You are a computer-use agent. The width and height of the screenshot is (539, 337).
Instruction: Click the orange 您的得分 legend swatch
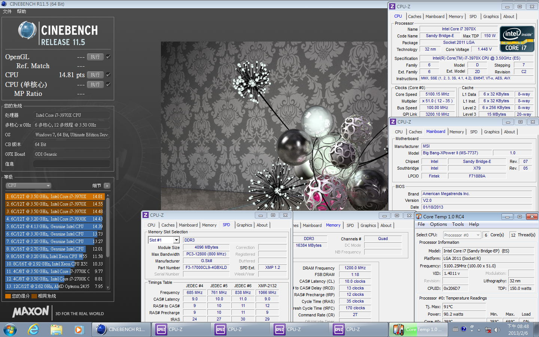pyautogui.click(x=8, y=296)
